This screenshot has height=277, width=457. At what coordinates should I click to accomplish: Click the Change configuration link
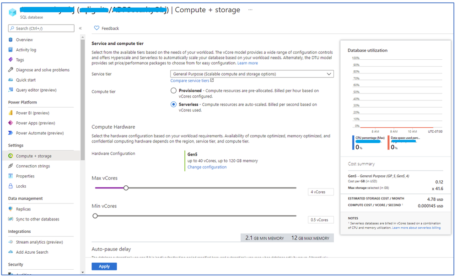[x=207, y=167]
